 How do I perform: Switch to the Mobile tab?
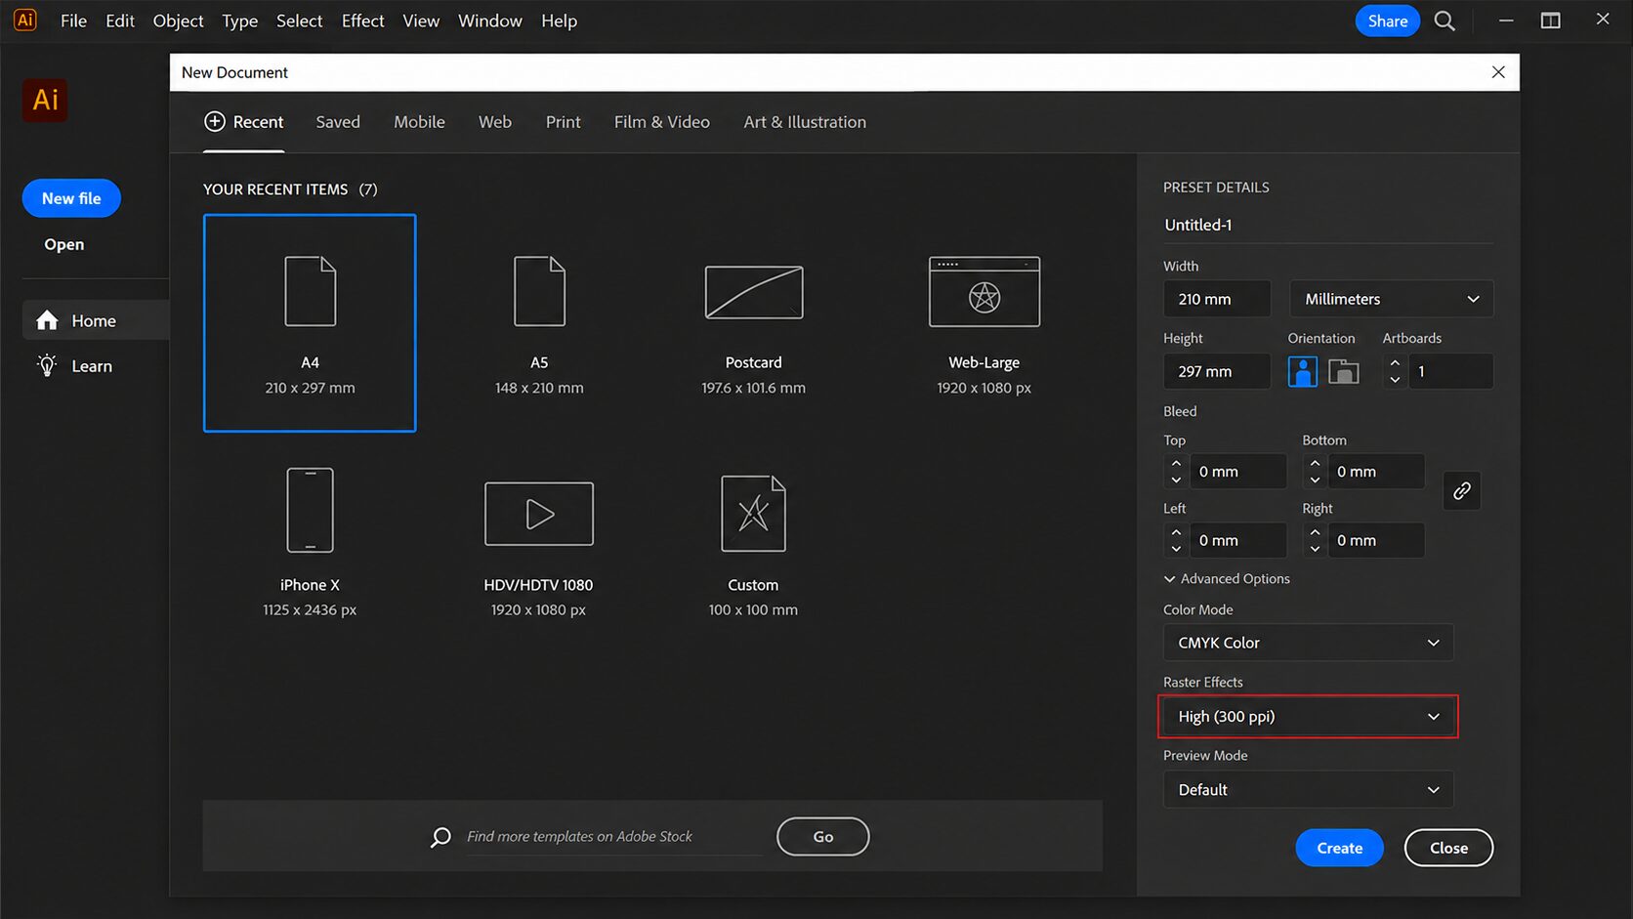pyautogui.click(x=419, y=122)
